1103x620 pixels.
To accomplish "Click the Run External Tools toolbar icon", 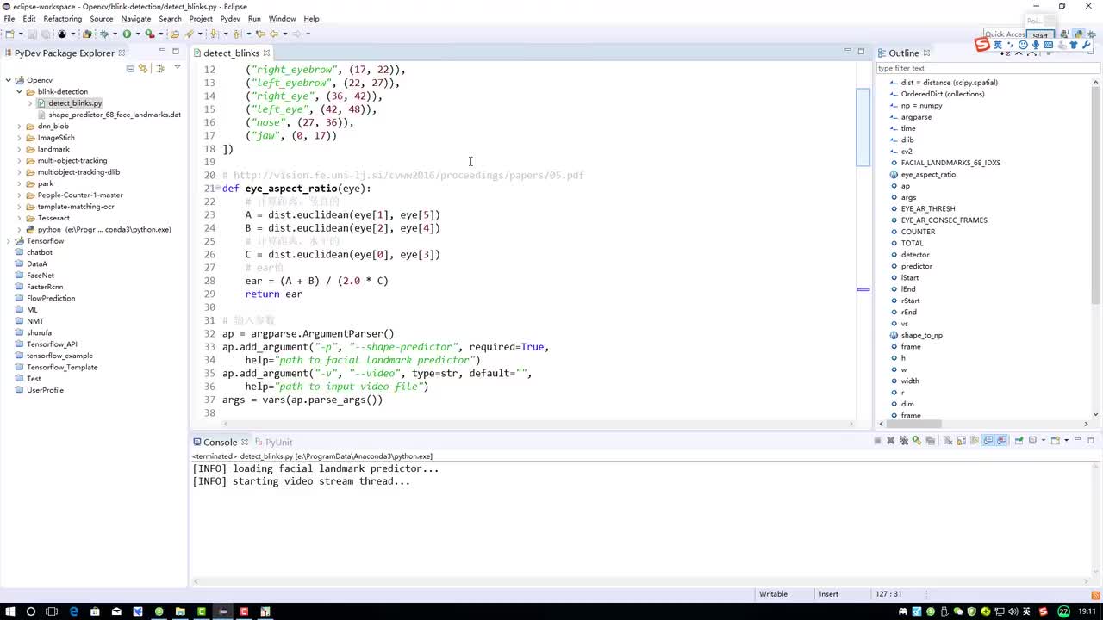I will pyautogui.click(x=149, y=34).
